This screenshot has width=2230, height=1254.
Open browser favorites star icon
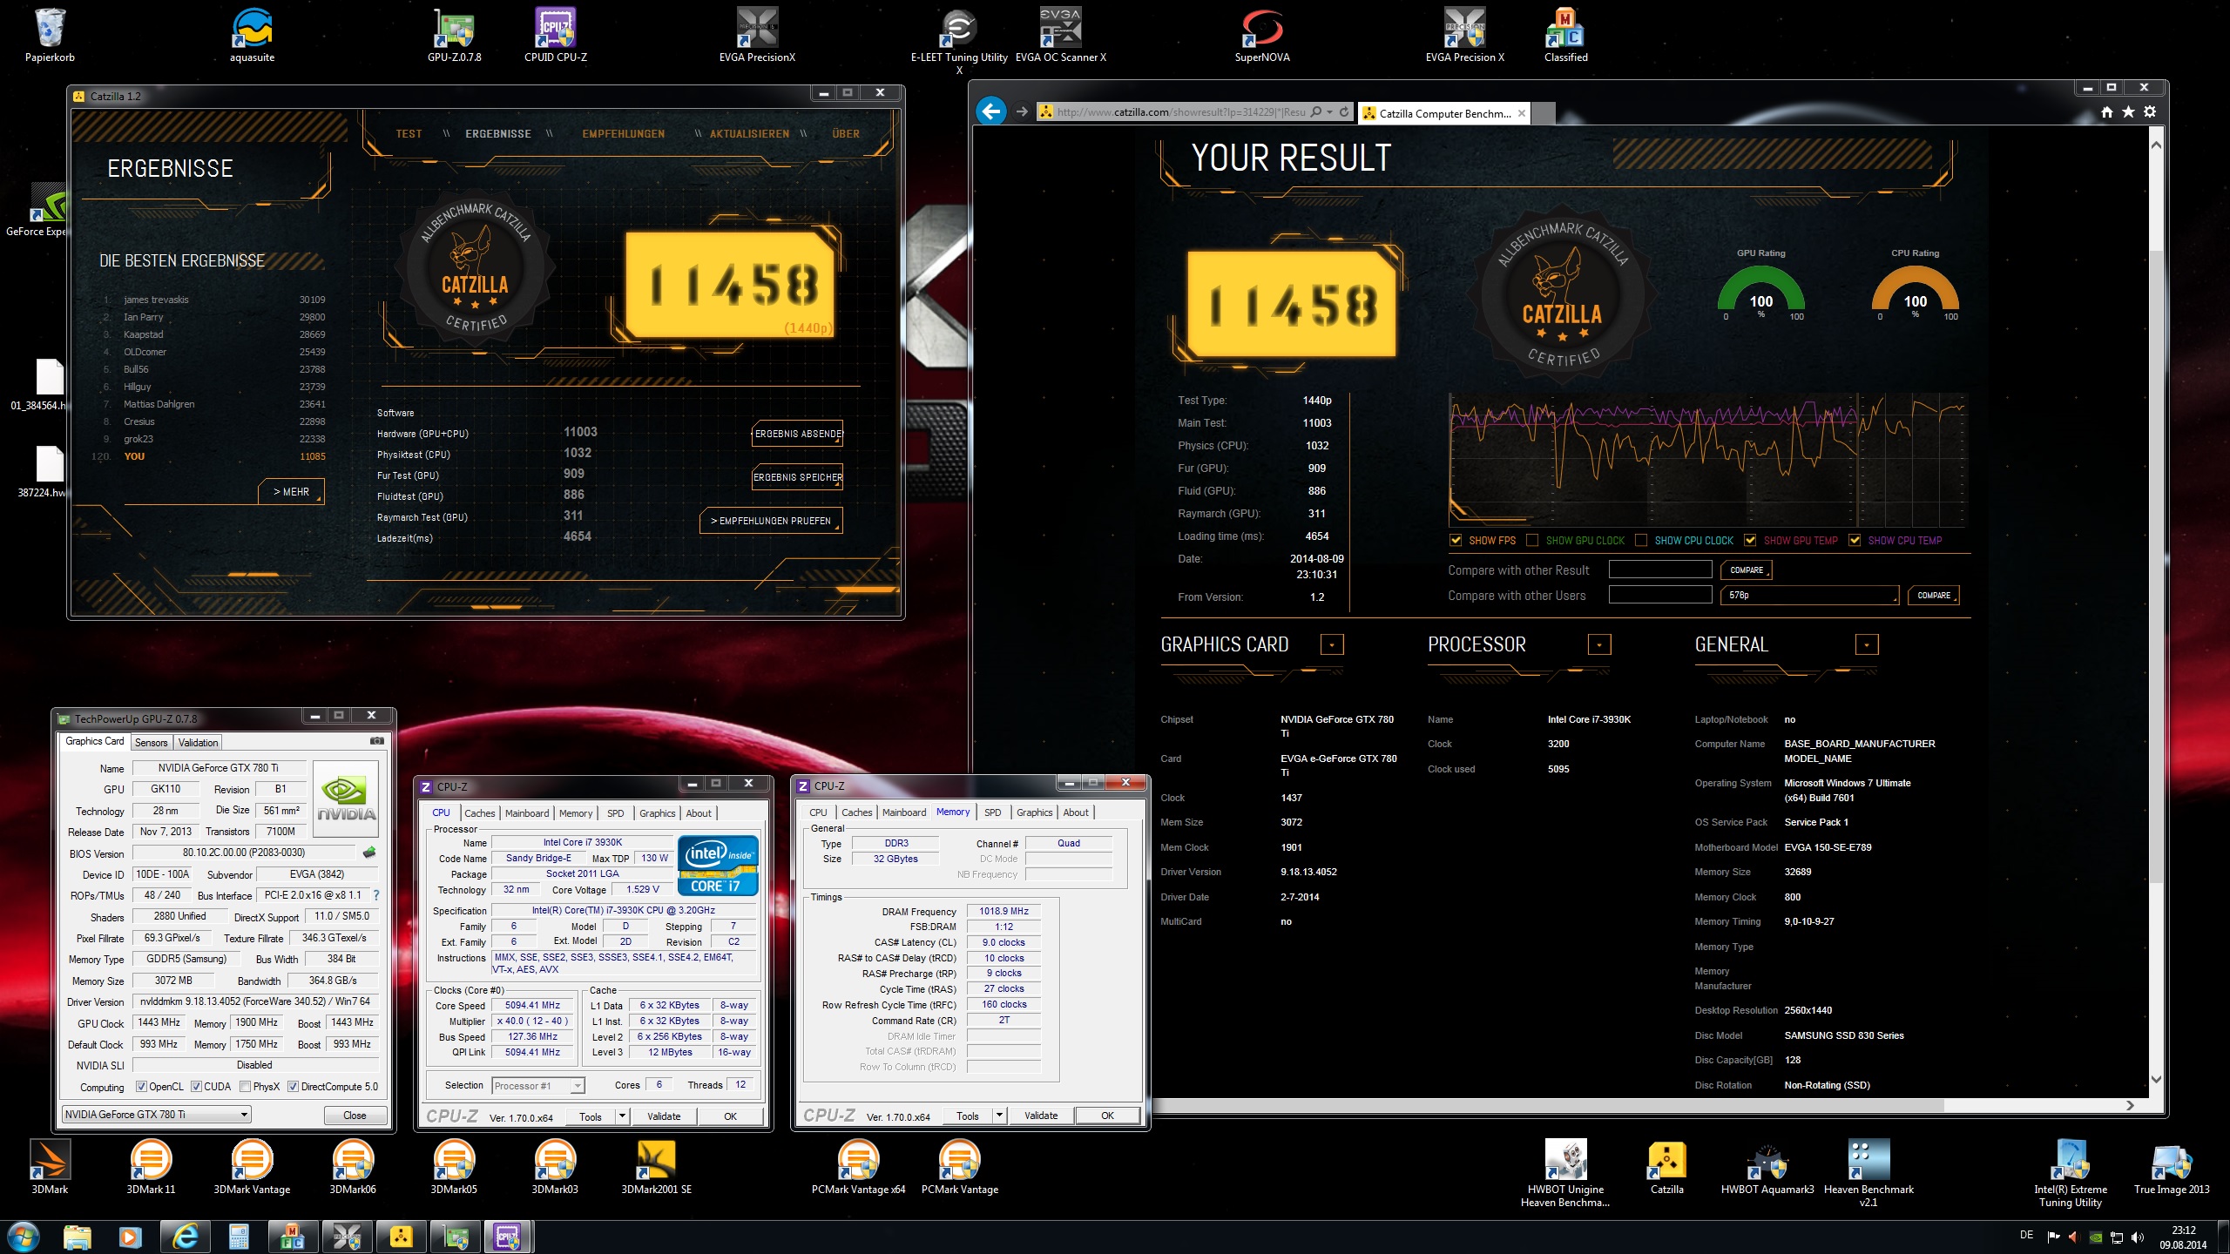point(2128,111)
